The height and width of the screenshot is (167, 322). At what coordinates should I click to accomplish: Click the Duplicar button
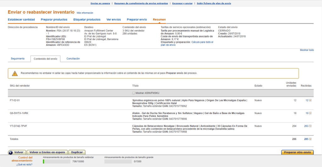(77, 152)
